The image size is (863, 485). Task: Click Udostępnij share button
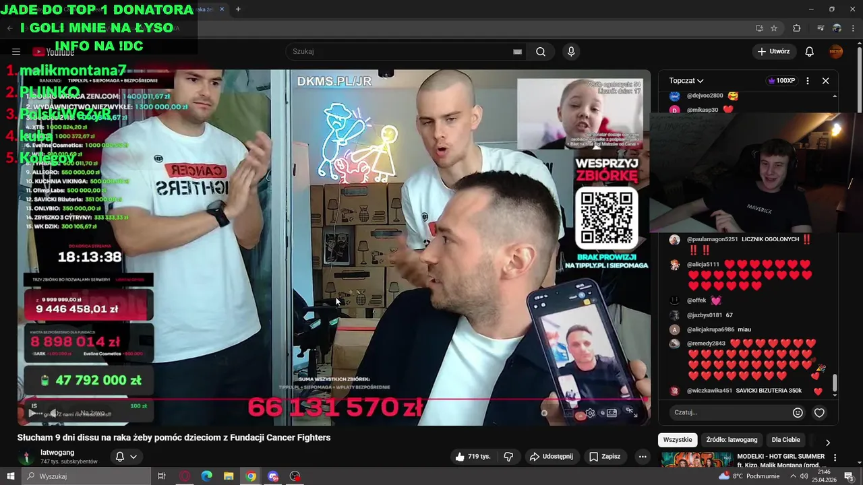[552, 456]
